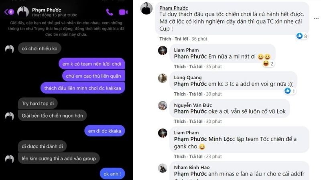Open Long Quang's profile name

tap(188, 78)
